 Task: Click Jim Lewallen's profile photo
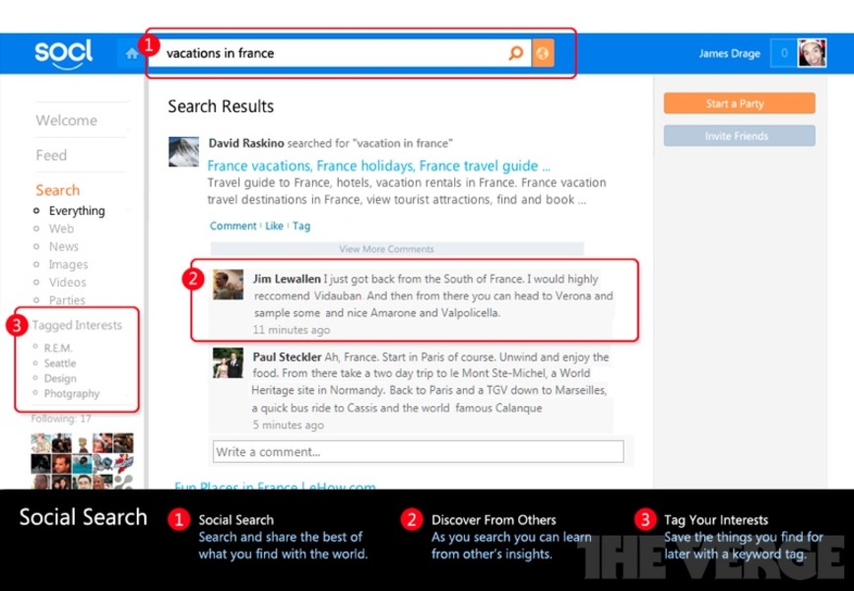pos(229,285)
